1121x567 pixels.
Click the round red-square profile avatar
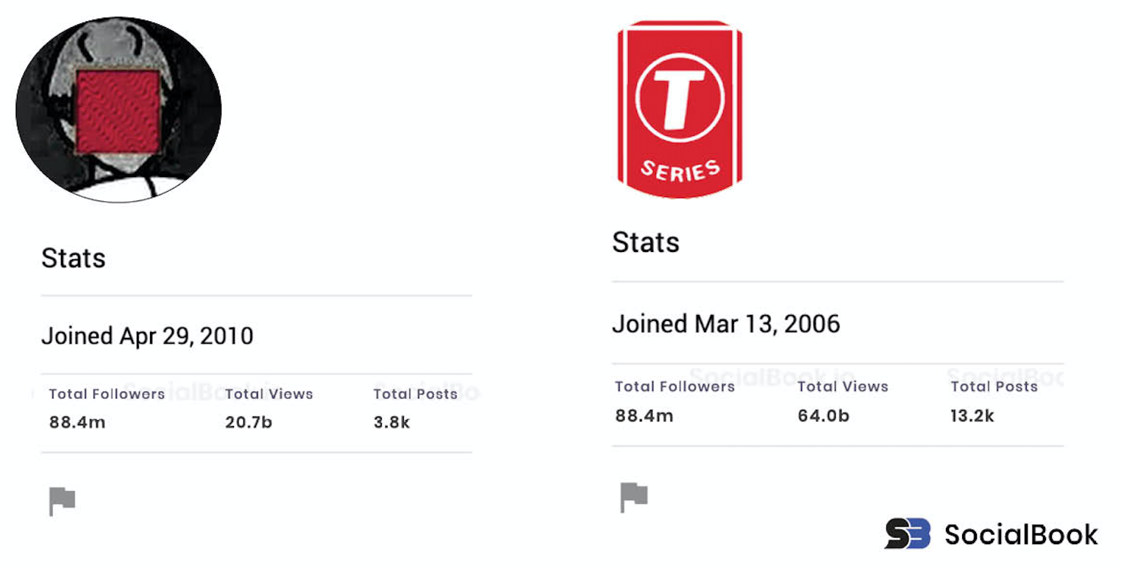click(118, 110)
